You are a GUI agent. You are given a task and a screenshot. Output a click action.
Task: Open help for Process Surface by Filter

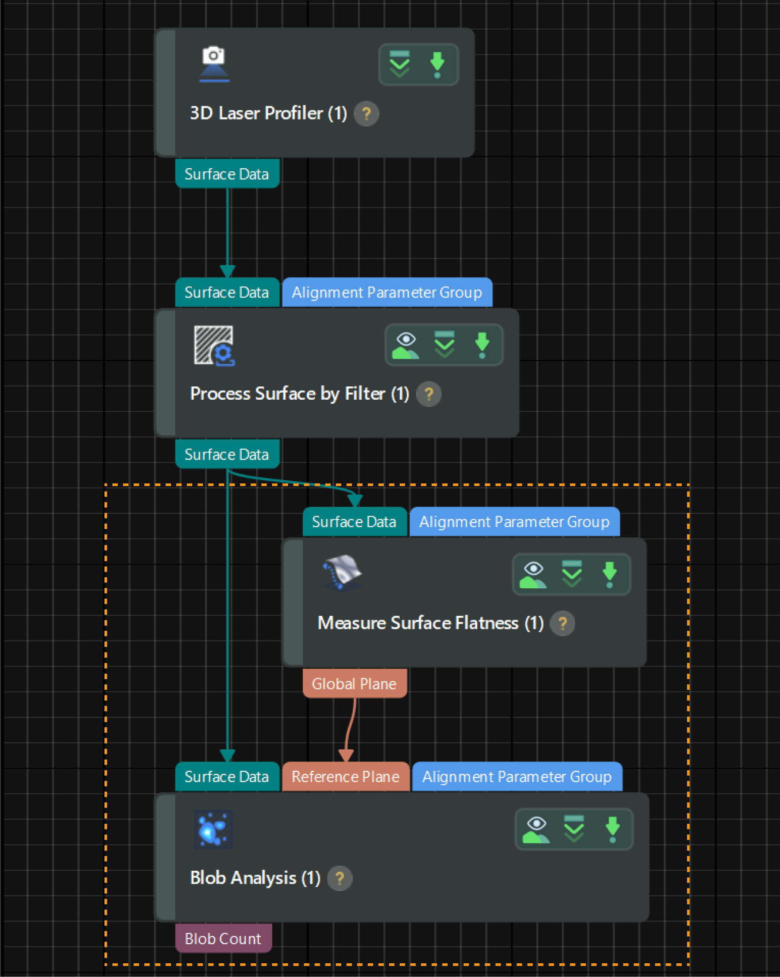(x=429, y=394)
